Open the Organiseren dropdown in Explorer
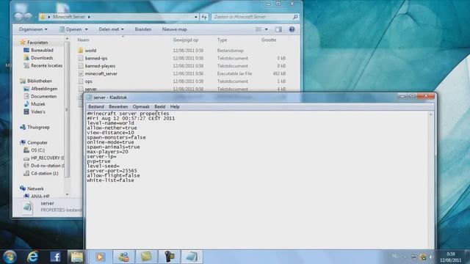Viewport: 470px width, 264px height. tap(33, 29)
